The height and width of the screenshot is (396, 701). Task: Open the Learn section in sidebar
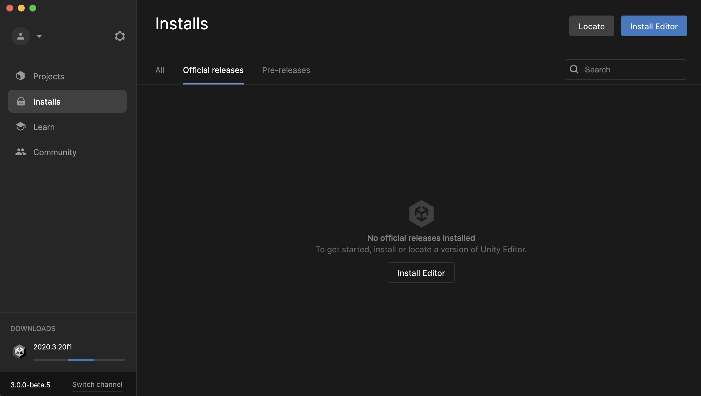(44, 127)
